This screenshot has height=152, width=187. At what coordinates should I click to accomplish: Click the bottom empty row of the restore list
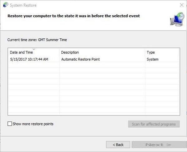tap(93, 112)
